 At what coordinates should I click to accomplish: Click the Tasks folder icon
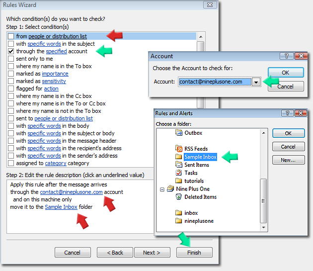tap(179, 173)
